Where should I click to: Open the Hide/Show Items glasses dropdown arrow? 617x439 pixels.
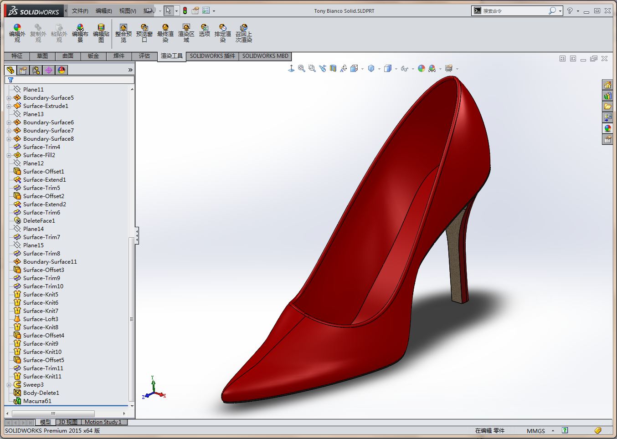413,69
